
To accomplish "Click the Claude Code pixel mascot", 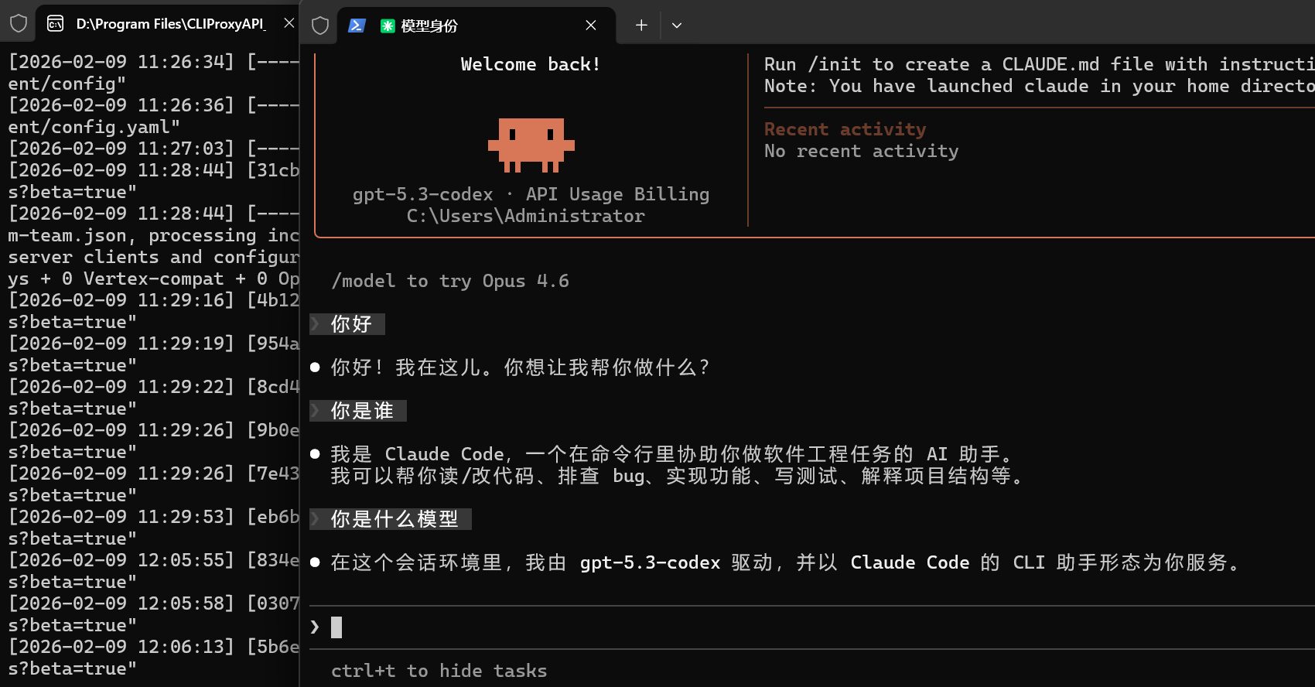I will pos(531,145).
